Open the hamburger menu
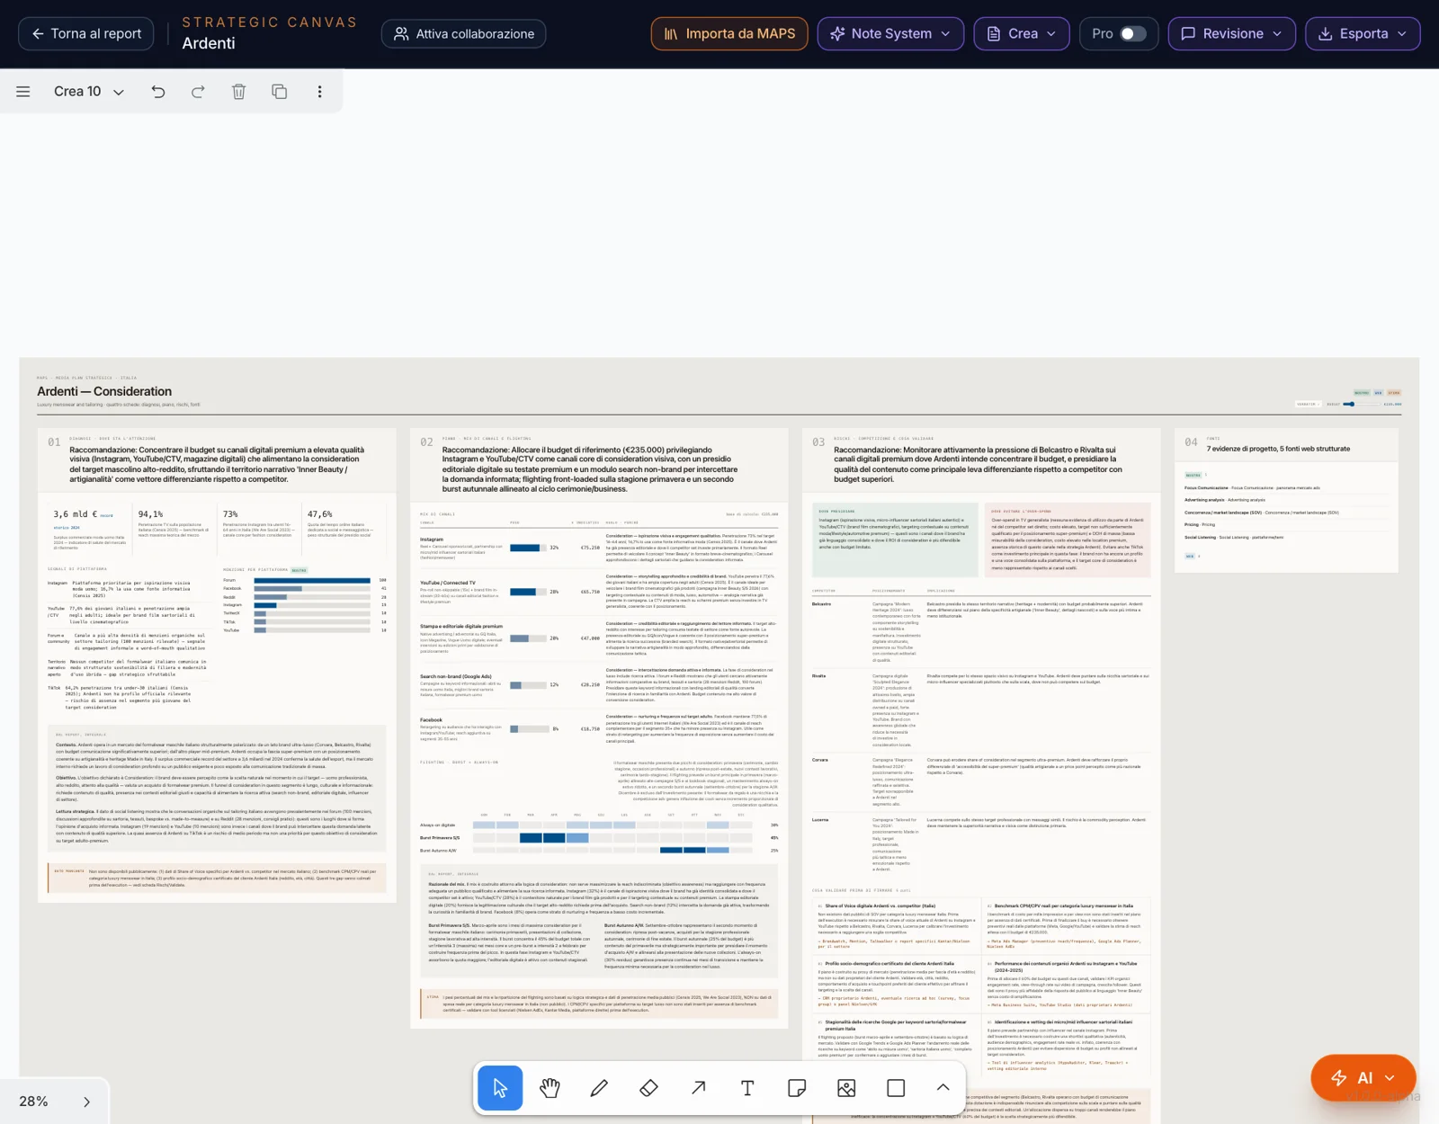 pos(23,92)
